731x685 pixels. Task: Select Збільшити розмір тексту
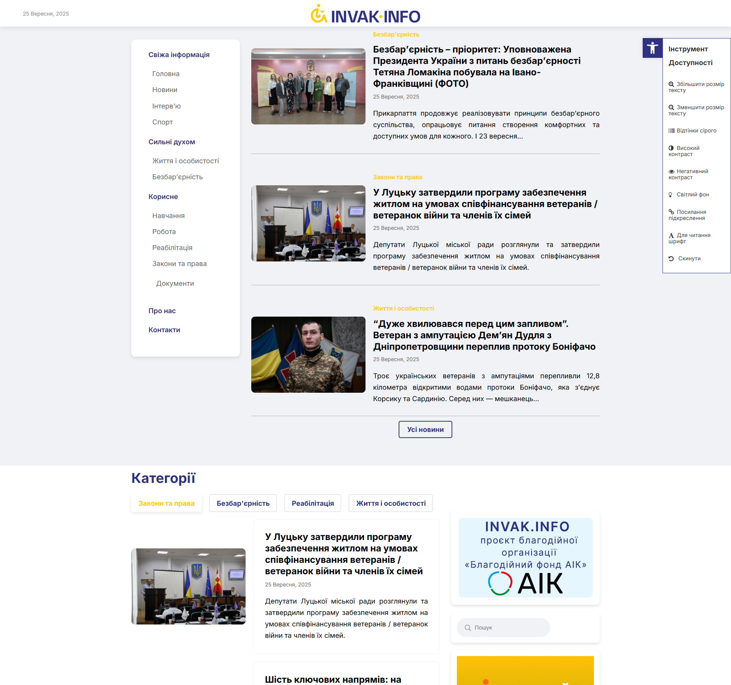[x=696, y=87]
